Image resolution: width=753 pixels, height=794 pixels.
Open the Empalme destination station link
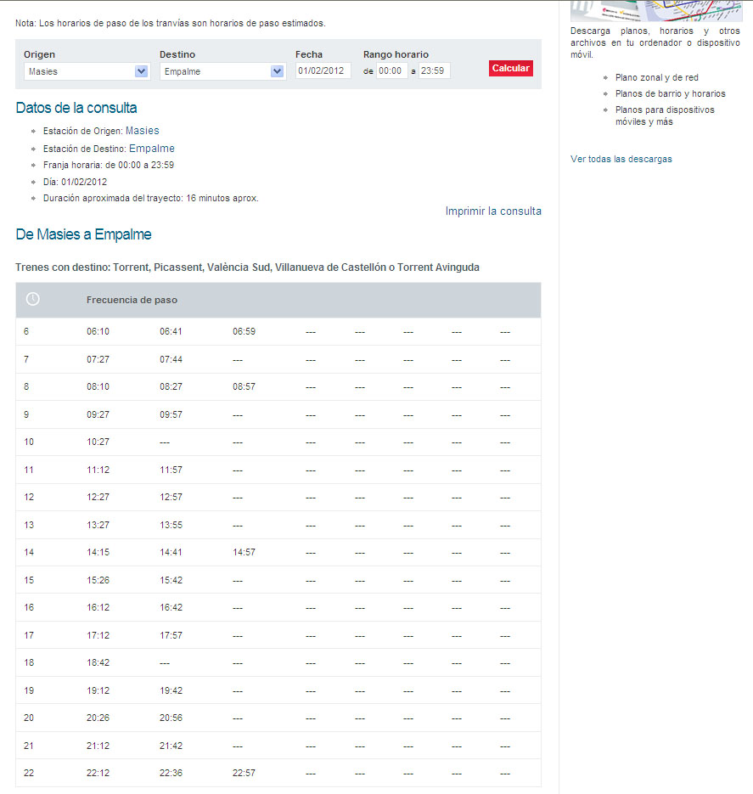[151, 149]
